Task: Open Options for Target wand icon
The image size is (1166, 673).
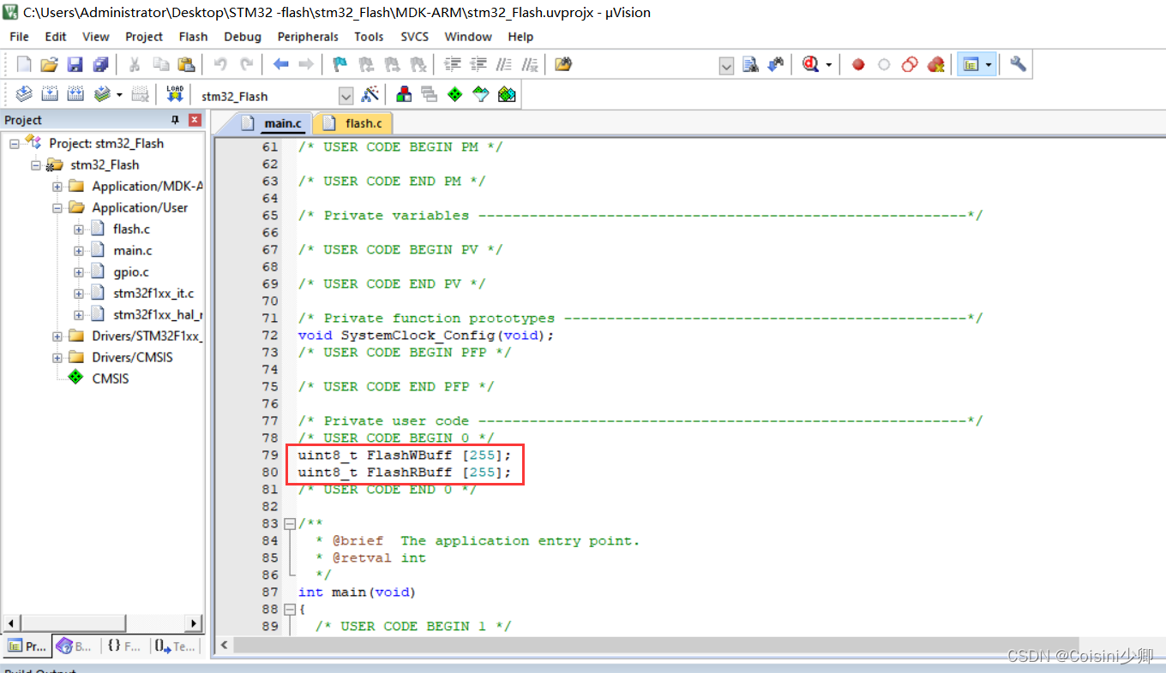Action: (x=370, y=94)
